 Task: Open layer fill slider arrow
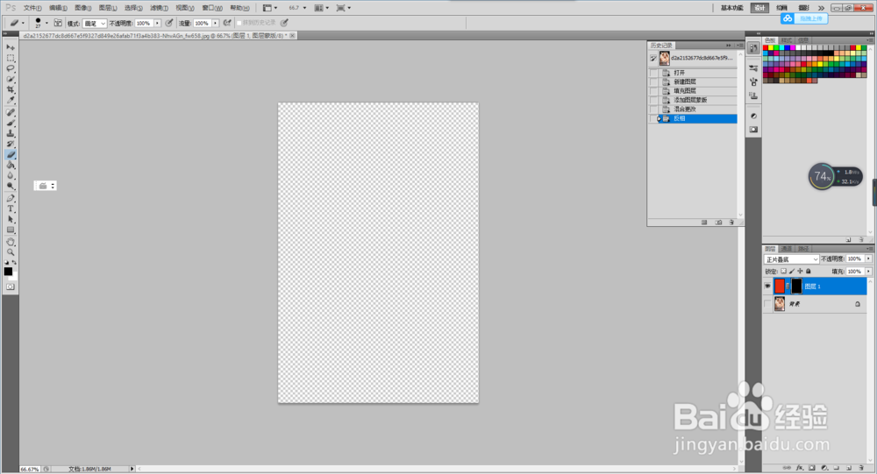tap(868, 271)
